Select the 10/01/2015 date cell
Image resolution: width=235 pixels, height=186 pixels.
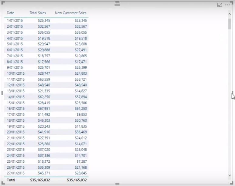(x=16, y=73)
